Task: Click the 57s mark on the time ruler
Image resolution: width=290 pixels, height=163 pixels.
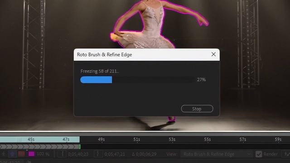Action: tap(243, 139)
